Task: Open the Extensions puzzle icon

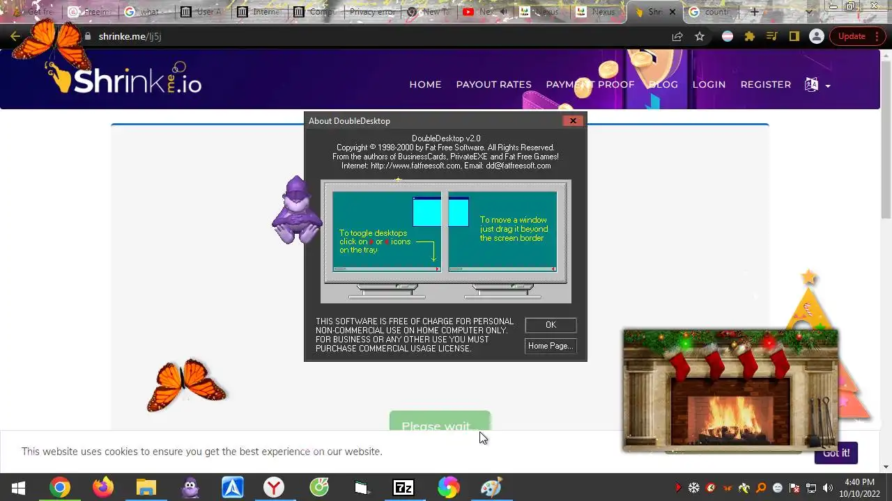Action: (750, 36)
